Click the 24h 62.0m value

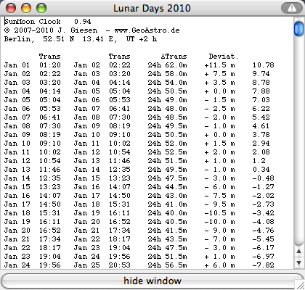(167, 65)
